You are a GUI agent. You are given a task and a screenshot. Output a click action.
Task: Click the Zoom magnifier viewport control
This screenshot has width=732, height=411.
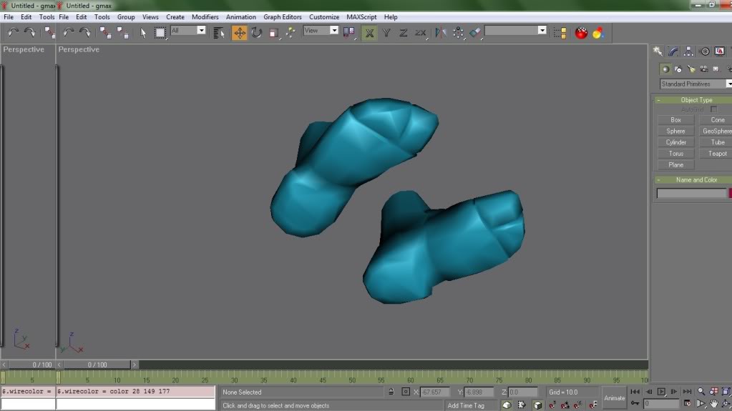tap(701, 392)
